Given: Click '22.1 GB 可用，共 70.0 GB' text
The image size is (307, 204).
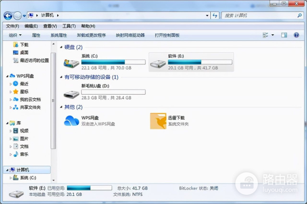Looking at the screenshot, I should (106, 68).
